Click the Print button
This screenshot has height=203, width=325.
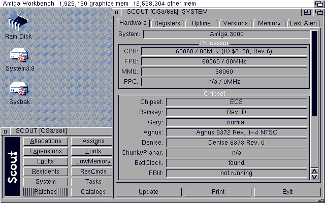pyautogui.click(x=218, y=192)
